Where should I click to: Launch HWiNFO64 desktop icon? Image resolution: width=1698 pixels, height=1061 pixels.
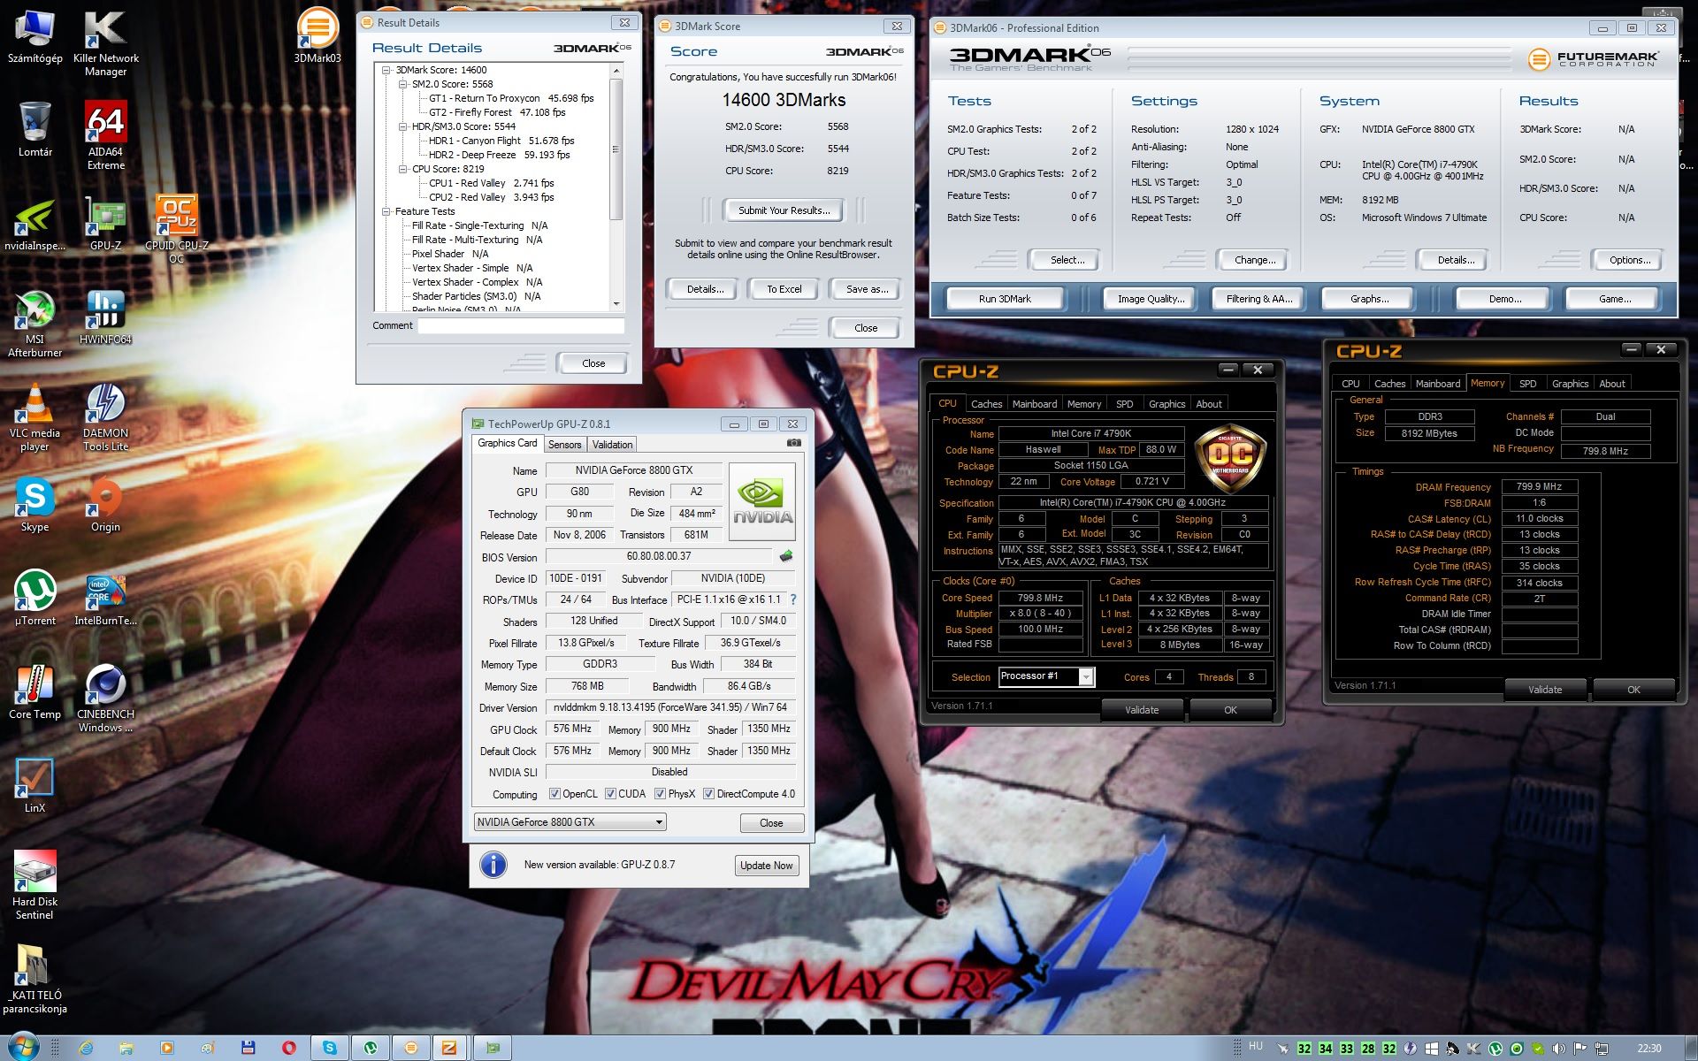(105, 317)
